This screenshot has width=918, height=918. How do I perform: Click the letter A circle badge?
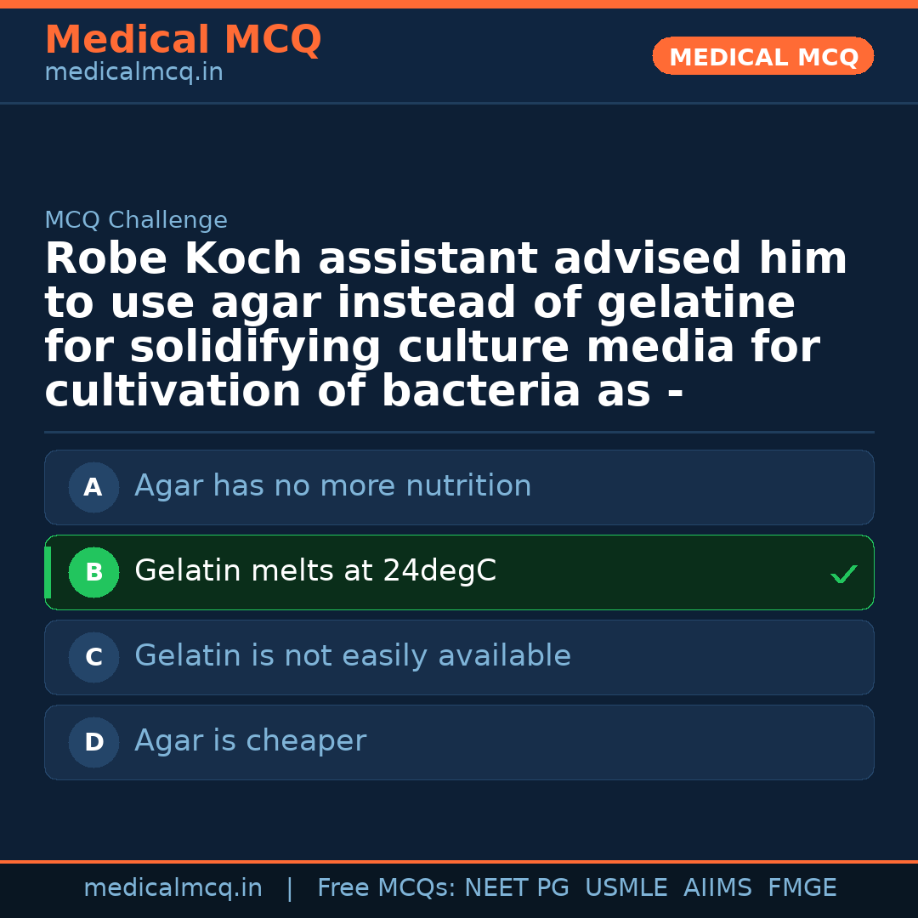click(x=93, y=488)
